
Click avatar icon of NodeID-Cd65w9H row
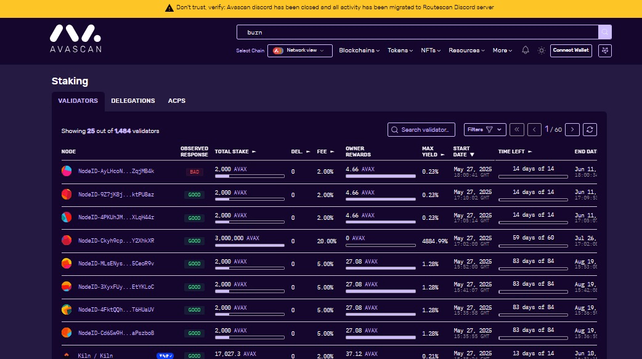(67, 333)
